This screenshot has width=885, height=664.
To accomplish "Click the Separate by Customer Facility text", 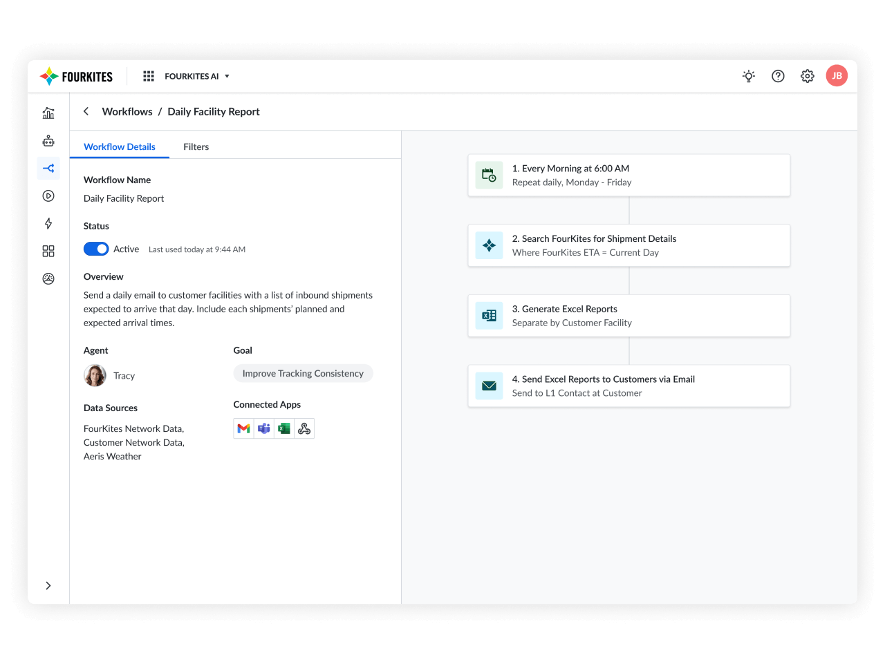I will pos(572,323).
